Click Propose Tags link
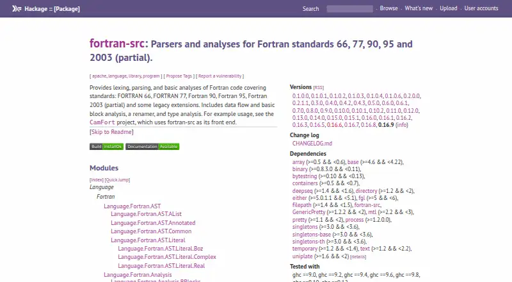This screenshot has height=282, width=512. [x=179, y=76]
